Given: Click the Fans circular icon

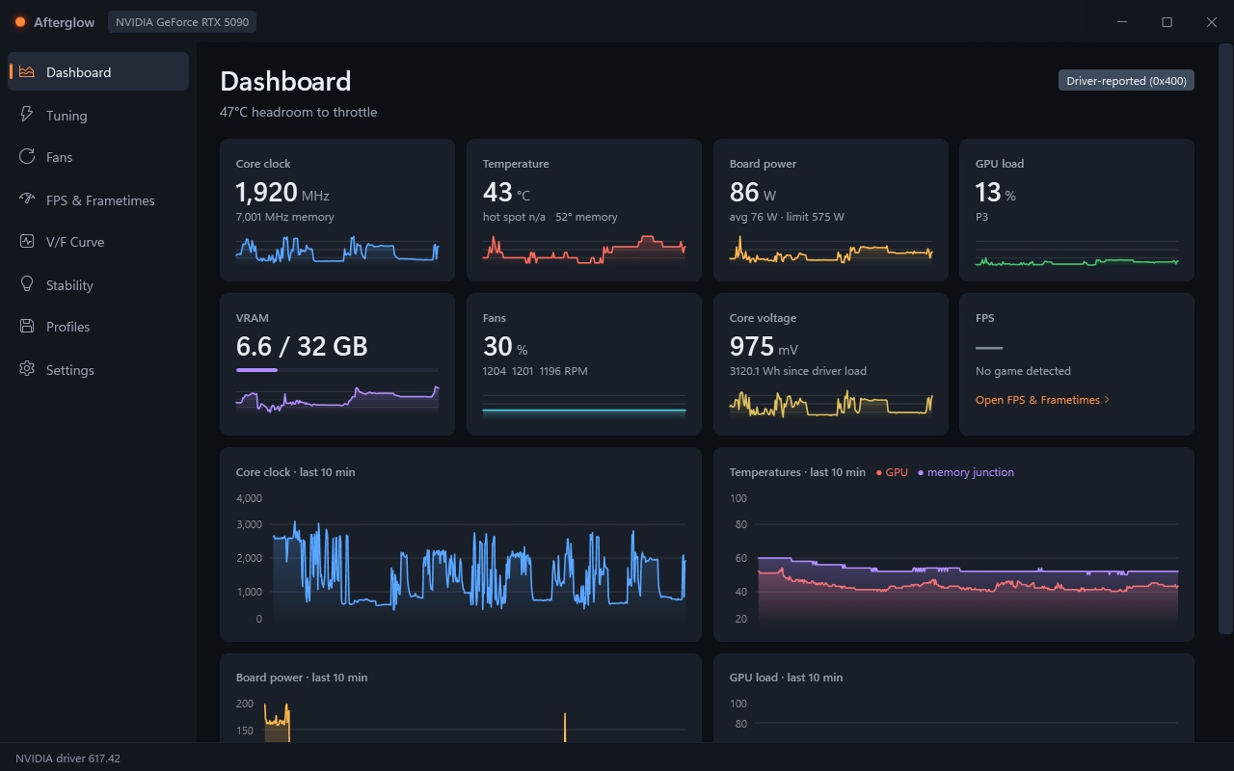Looking at the screenshot, I should point(27,157).
